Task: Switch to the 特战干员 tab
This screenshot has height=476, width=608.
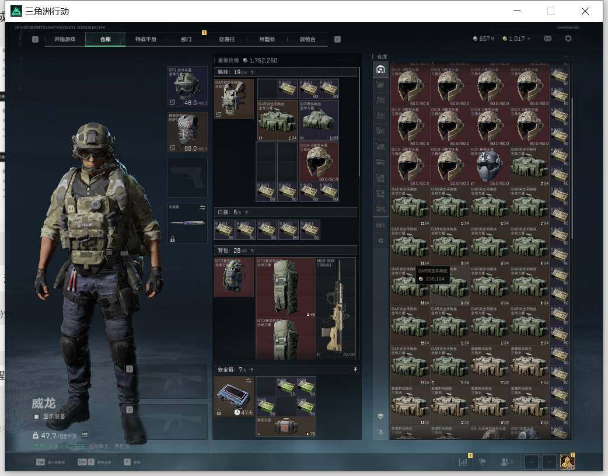Action: (146, 39)
